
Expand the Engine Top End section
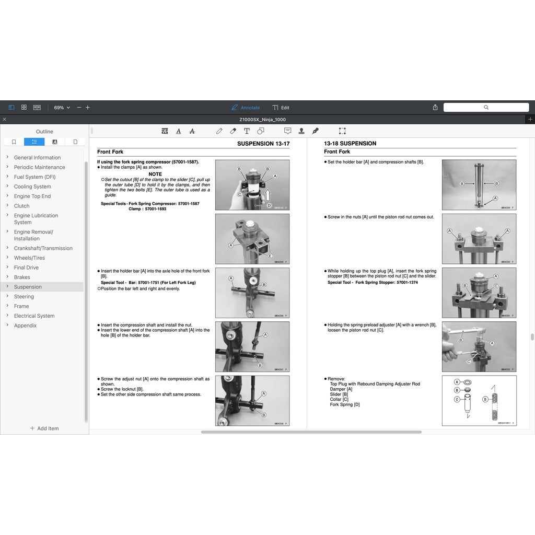[x=7, y=196]
